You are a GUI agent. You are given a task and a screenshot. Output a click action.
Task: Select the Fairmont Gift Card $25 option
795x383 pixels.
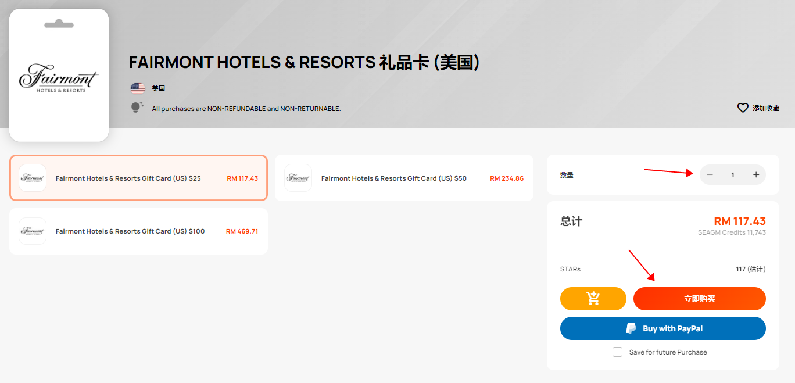[138, 178]
